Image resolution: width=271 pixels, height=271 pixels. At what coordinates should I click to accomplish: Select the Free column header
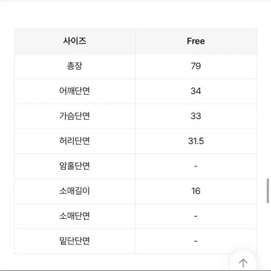pyautogui.click(x=196, y=41)
